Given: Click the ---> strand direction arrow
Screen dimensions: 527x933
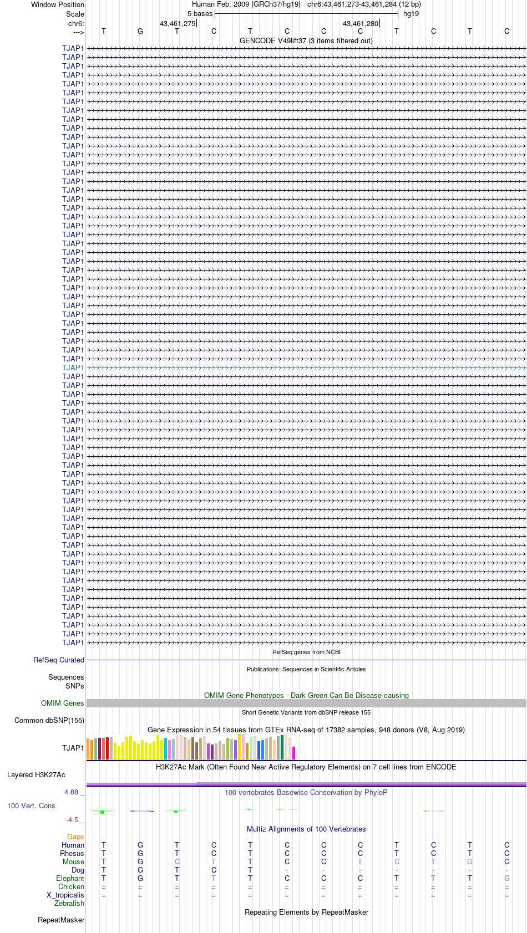Looking at the screenshot, I should pyautogui.click(x=78, y=32).
